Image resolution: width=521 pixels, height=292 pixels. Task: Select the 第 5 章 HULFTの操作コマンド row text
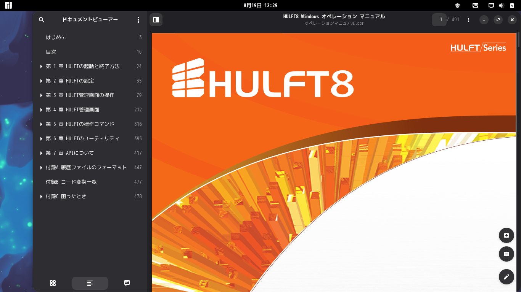pos(80,124)
